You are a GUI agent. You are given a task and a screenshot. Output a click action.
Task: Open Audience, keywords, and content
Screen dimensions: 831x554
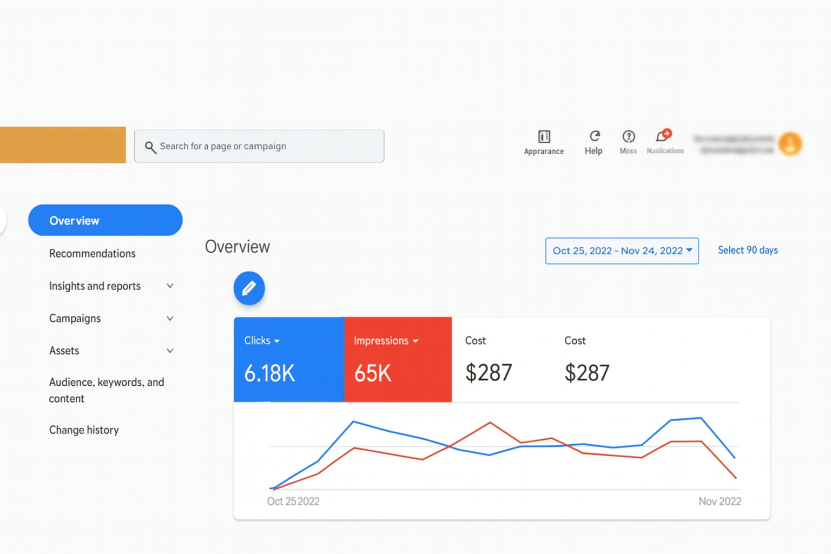tap(106, 390)
